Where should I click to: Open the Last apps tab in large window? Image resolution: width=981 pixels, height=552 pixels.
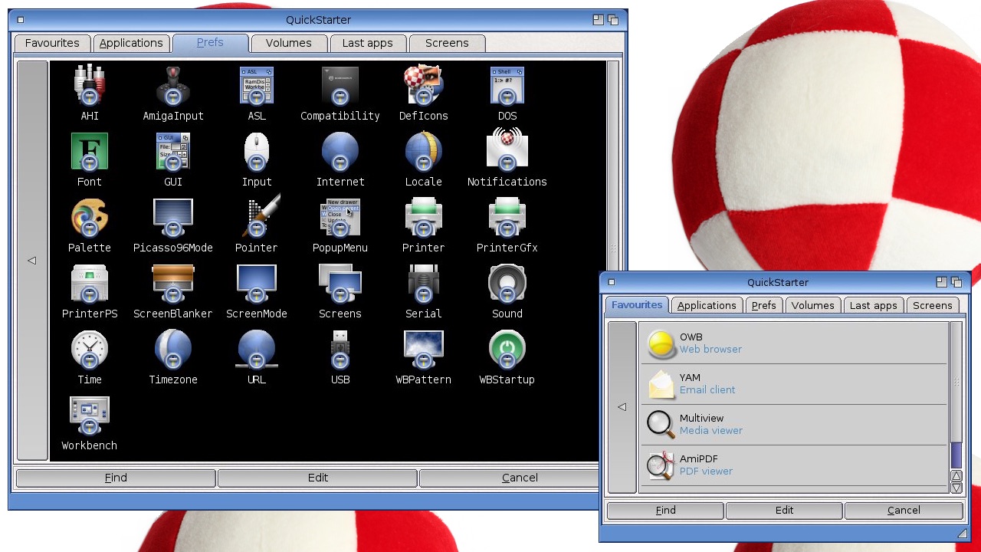click(368, 43)
